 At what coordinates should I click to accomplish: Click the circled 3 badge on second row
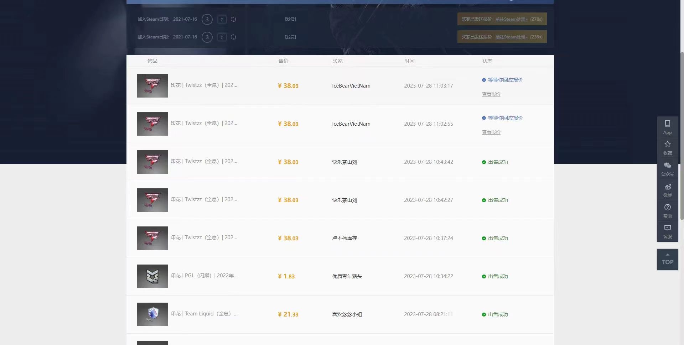(x=207, y=37)
